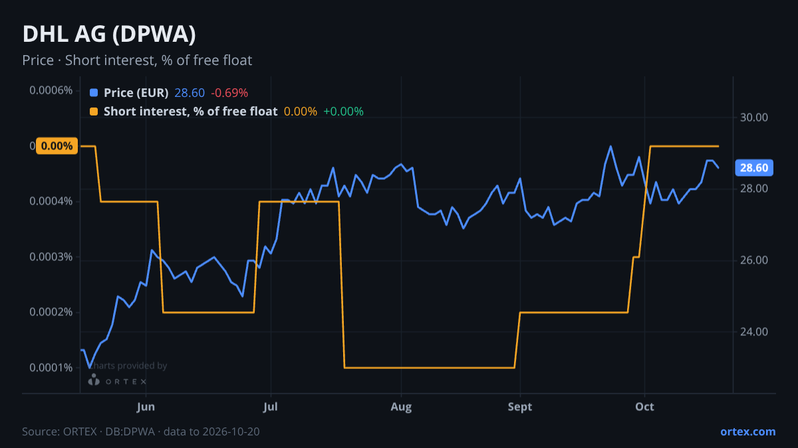Viewport: 798px width, 448px height.
Task: Click the source line 'Source: ORTEX · DB:DPWA'
Action: point(88,431)
